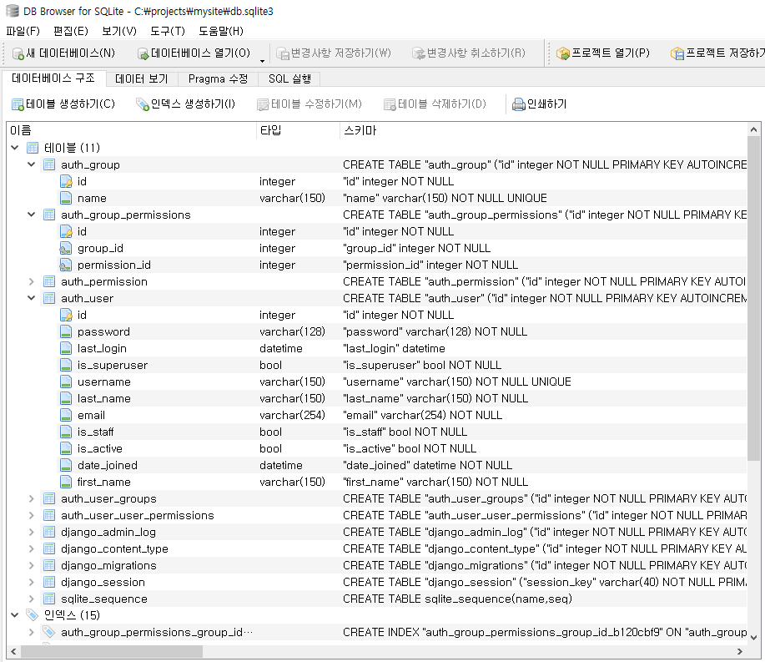Click the 타입 column header
This screenshot has width=765, height=662.
tap(298, 130)
